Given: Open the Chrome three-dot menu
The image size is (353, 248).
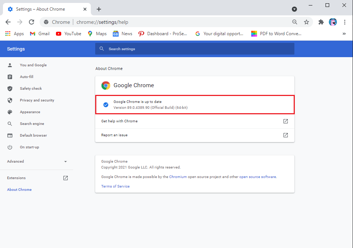Looking at the screenshot, I should coord(345,22).
